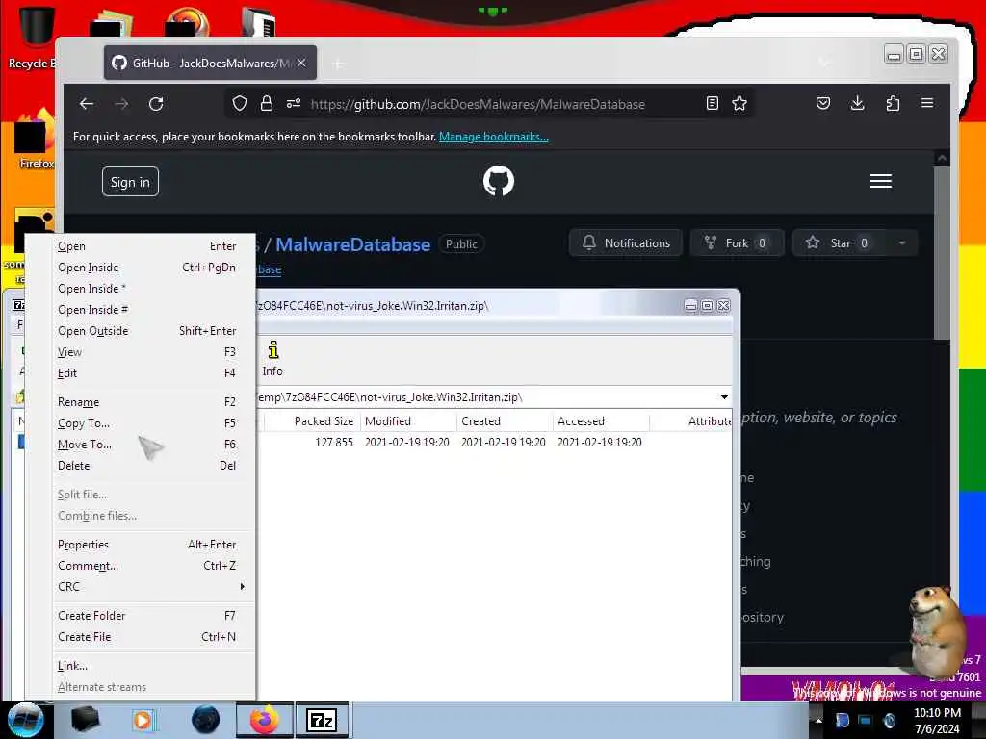
Task: Fork the MalwareDatabase repository
Action: [737, 243]
